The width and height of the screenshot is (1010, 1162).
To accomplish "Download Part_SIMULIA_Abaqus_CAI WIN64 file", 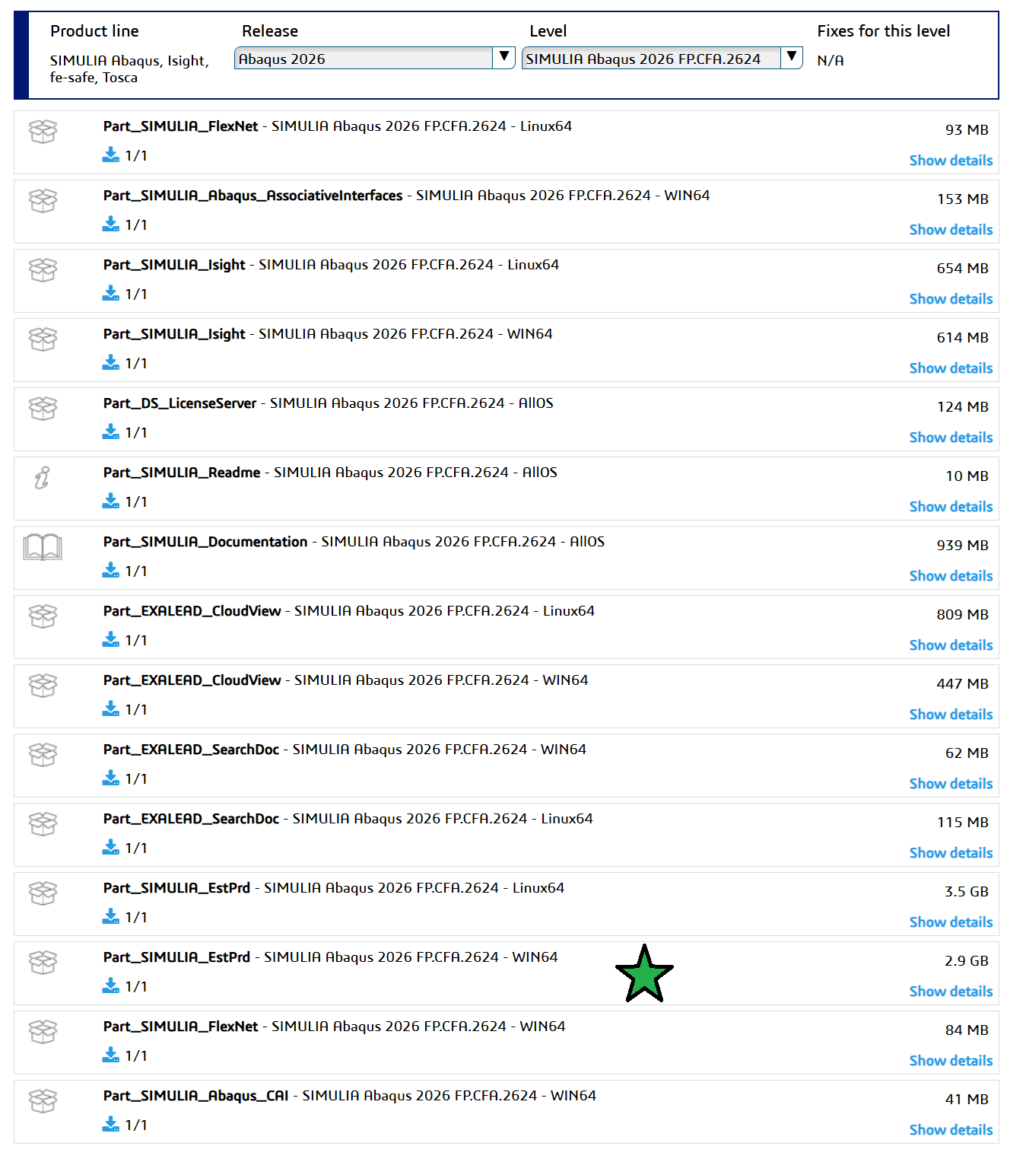I will (x=111, y=1125).
